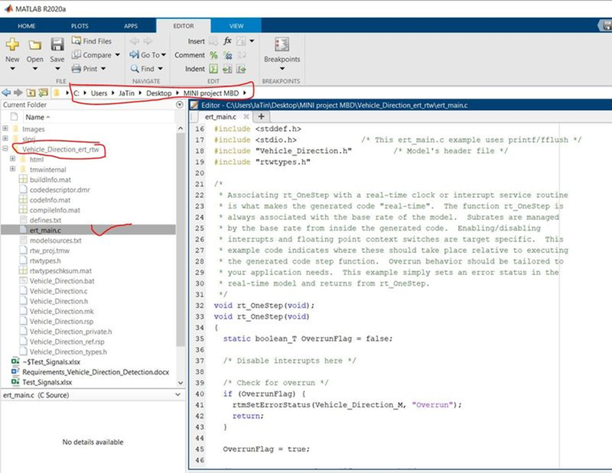Select Requirements_Vehicle_Direction_Detection.docx file

96,372
